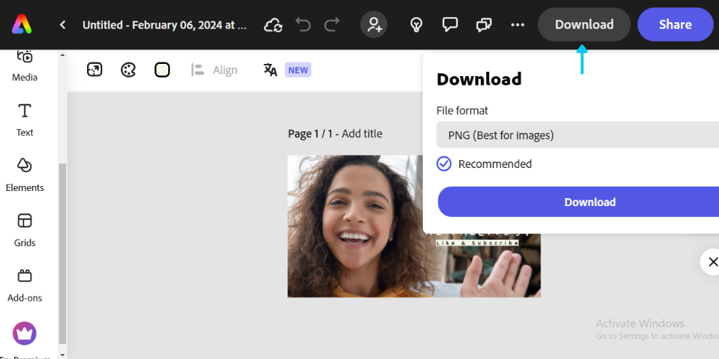Click the cloud sync status icon
This screenshot has height=359, width=719.
(273, 25)
